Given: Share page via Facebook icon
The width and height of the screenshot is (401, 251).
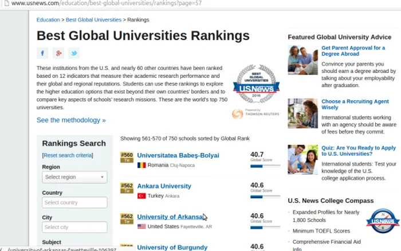Looking at the screenshot, I should (42, 53).
